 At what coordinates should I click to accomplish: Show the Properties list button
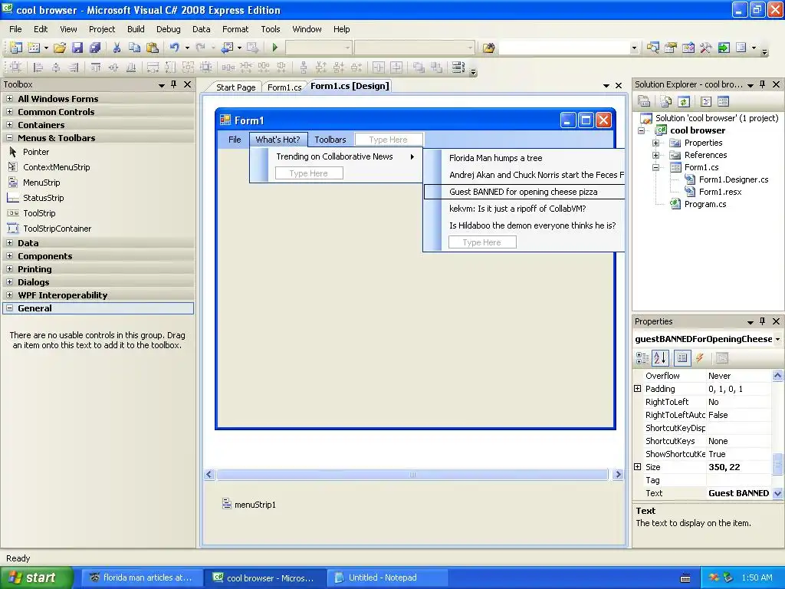coord(682,358)
